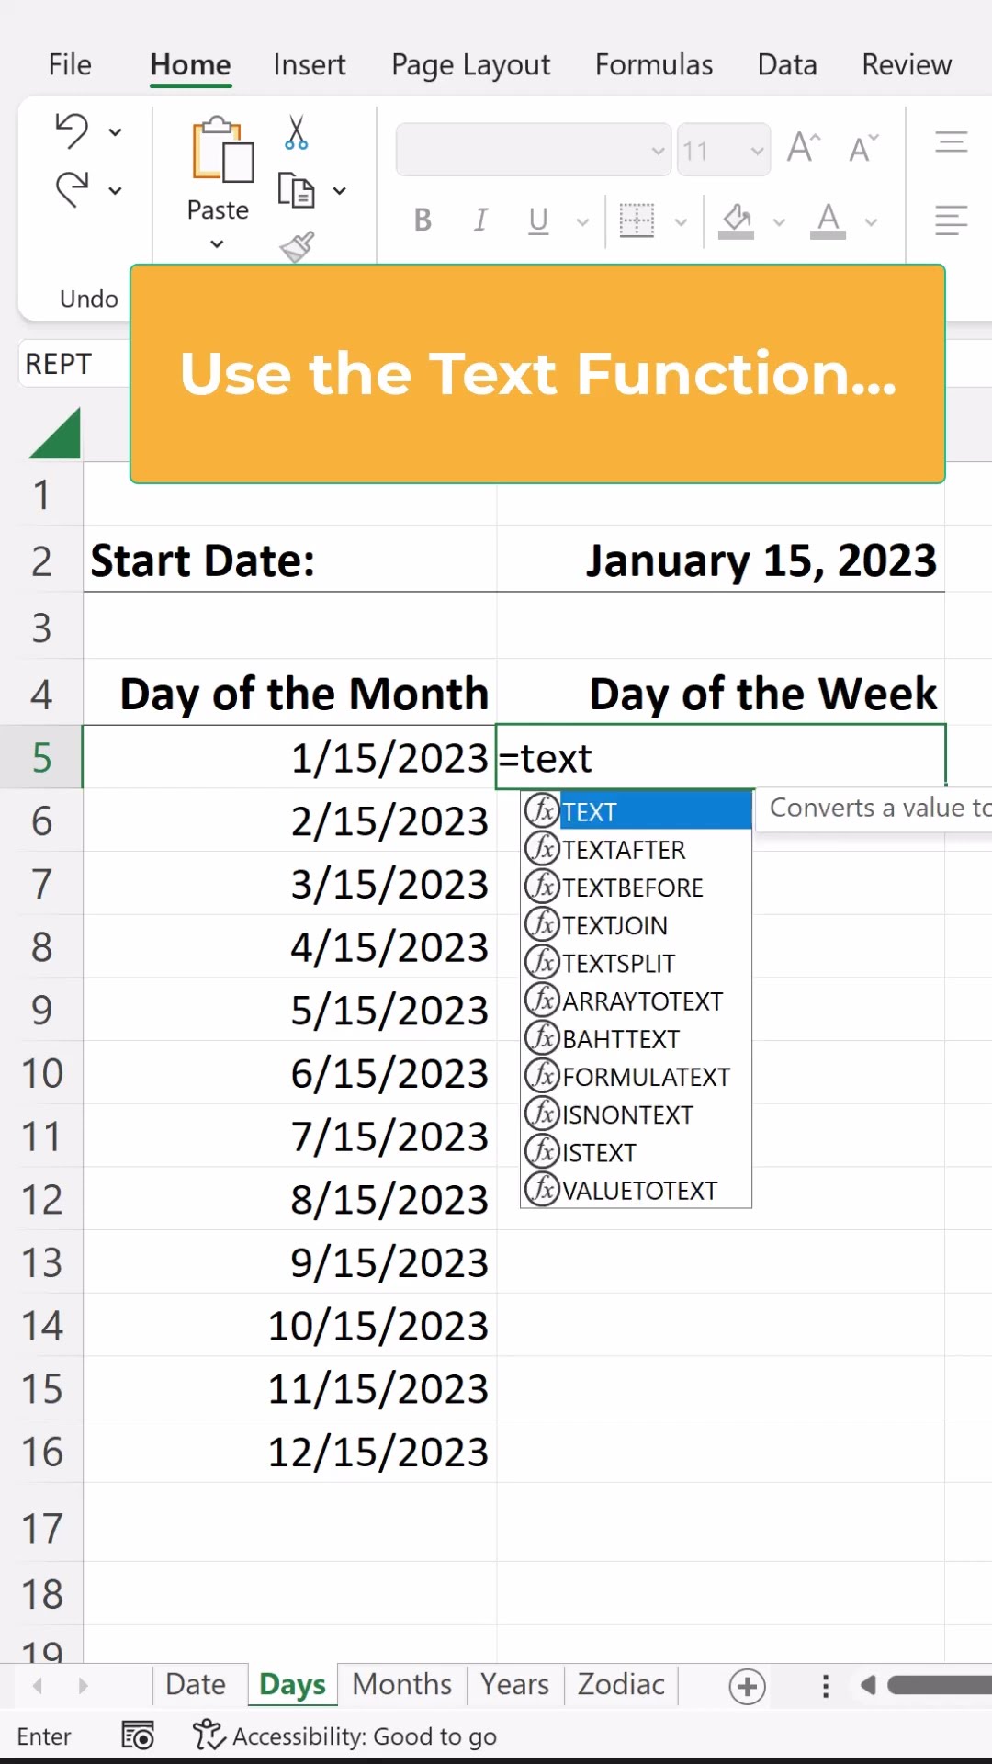Open the font name dropdown
The width and height of the screenshot is (992, 1764).
pos(658,150)
